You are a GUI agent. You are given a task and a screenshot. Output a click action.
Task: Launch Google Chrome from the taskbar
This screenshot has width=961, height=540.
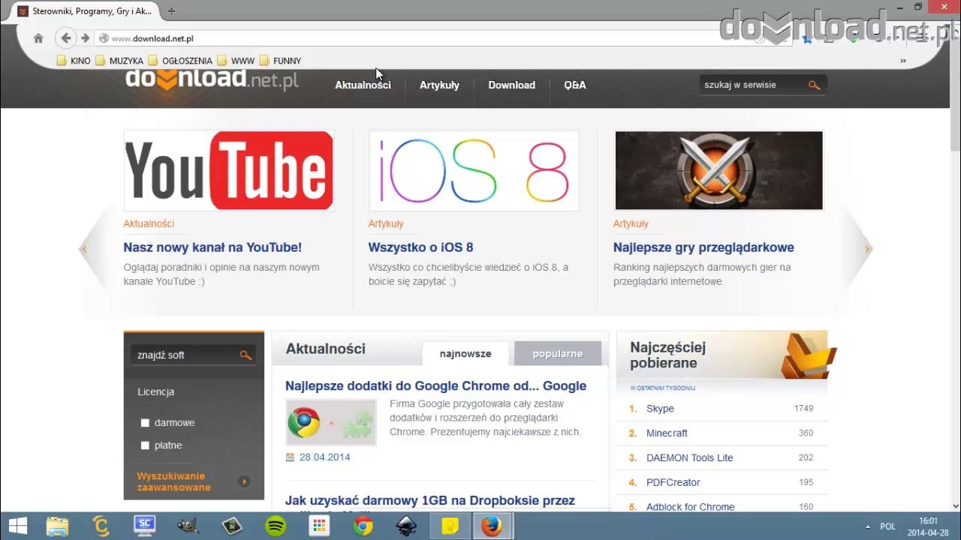tap(363, 526)
